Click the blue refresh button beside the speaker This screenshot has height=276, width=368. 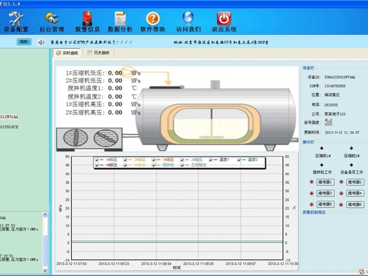coord(24,42)
